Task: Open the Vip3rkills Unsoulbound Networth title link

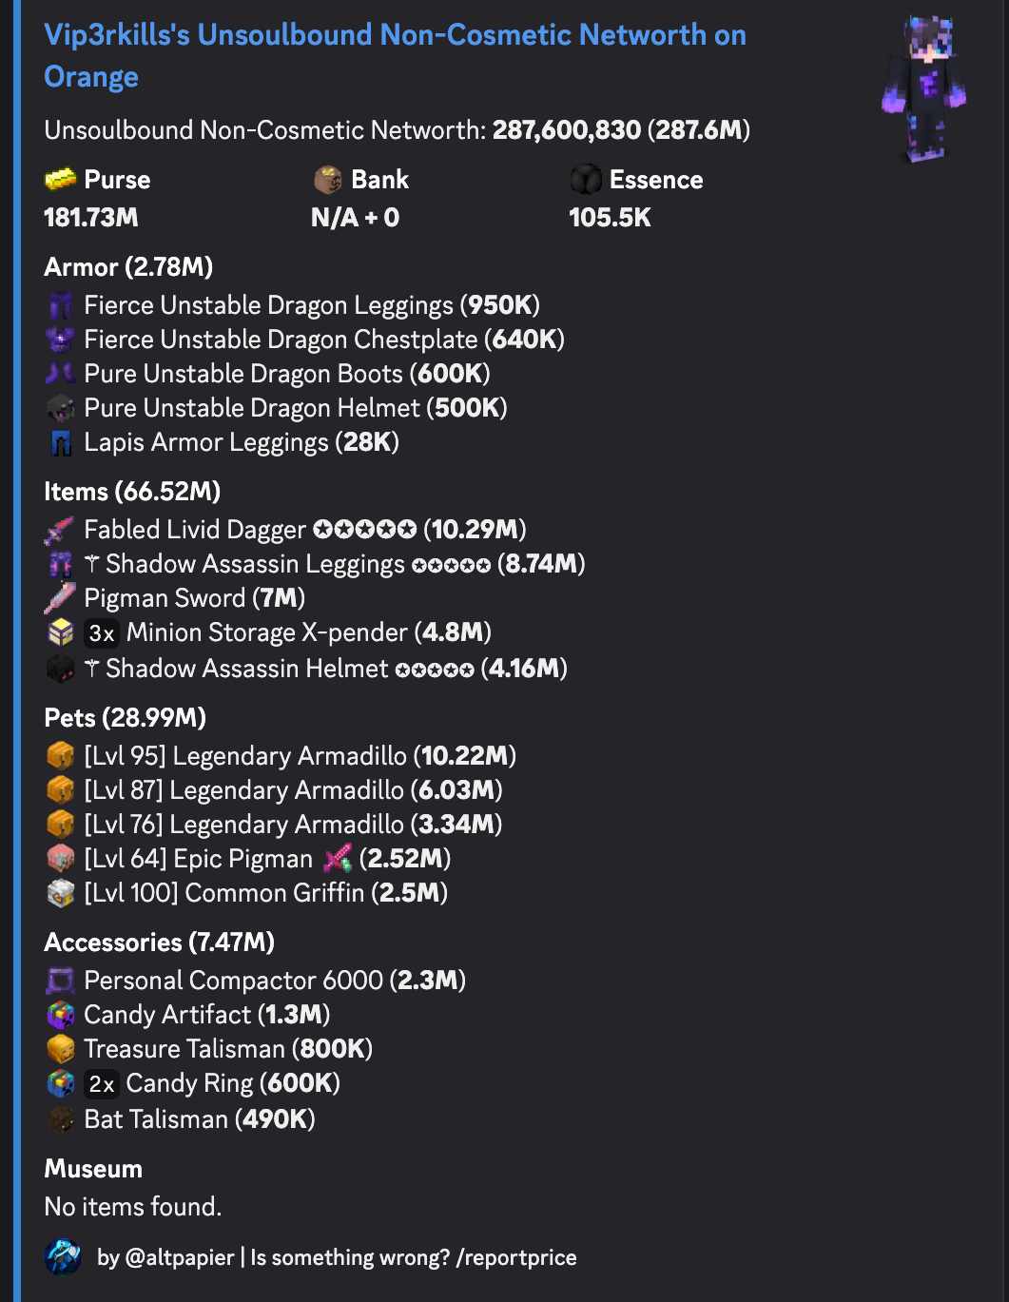Action: click(395, 55)
